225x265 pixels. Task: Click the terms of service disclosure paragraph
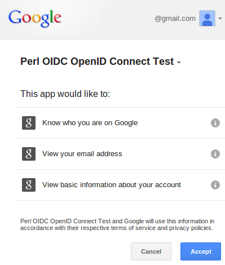coord(117,224)
